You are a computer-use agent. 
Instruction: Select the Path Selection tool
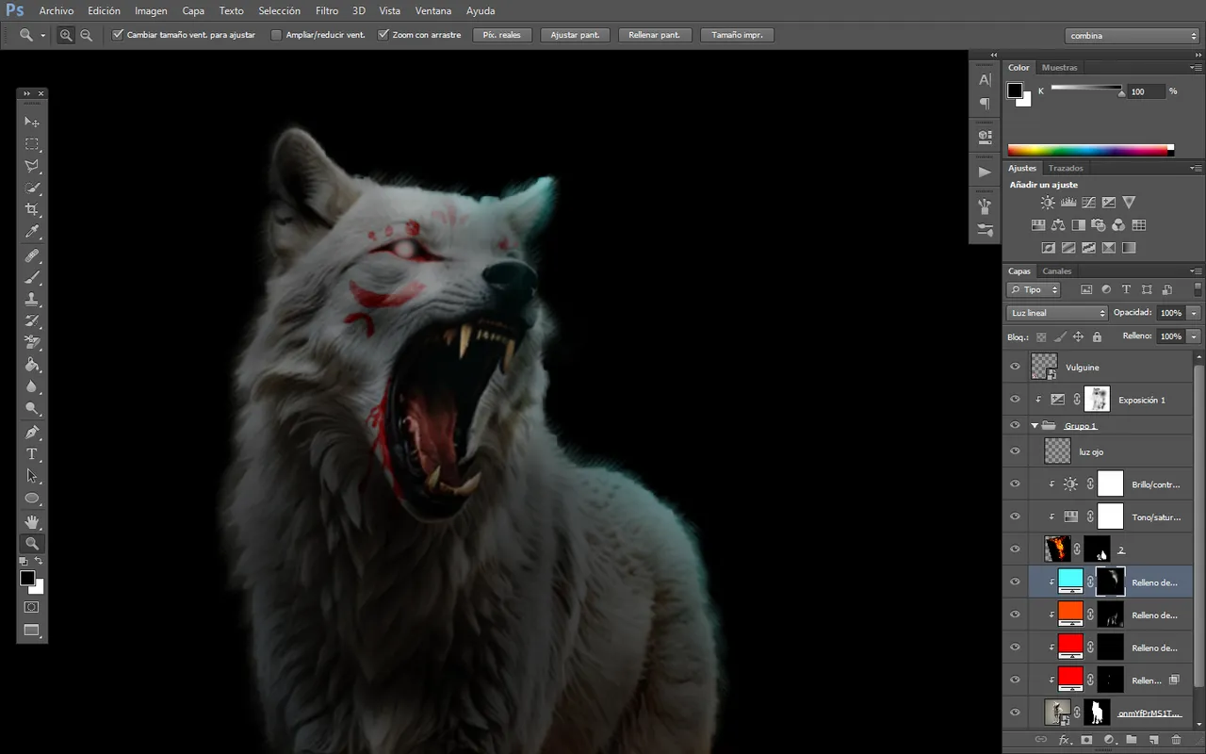tap(32, 476)
